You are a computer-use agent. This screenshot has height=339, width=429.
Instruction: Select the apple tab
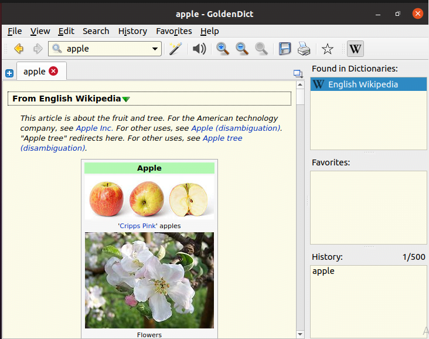(42, 71)
